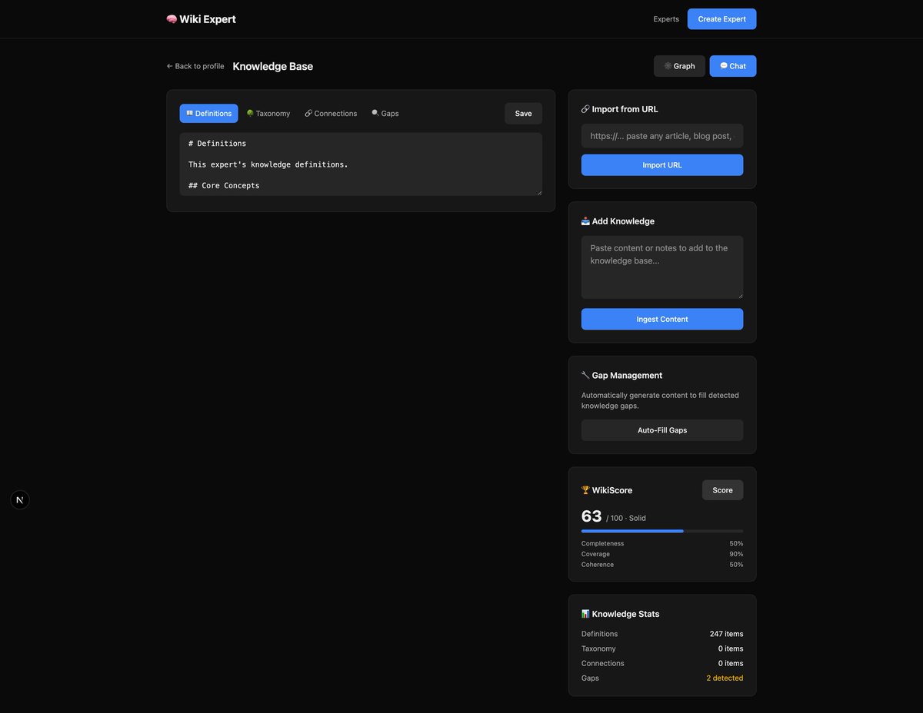Click the Score button in WikiScore

pyautogui.click(x=723, y=490)
